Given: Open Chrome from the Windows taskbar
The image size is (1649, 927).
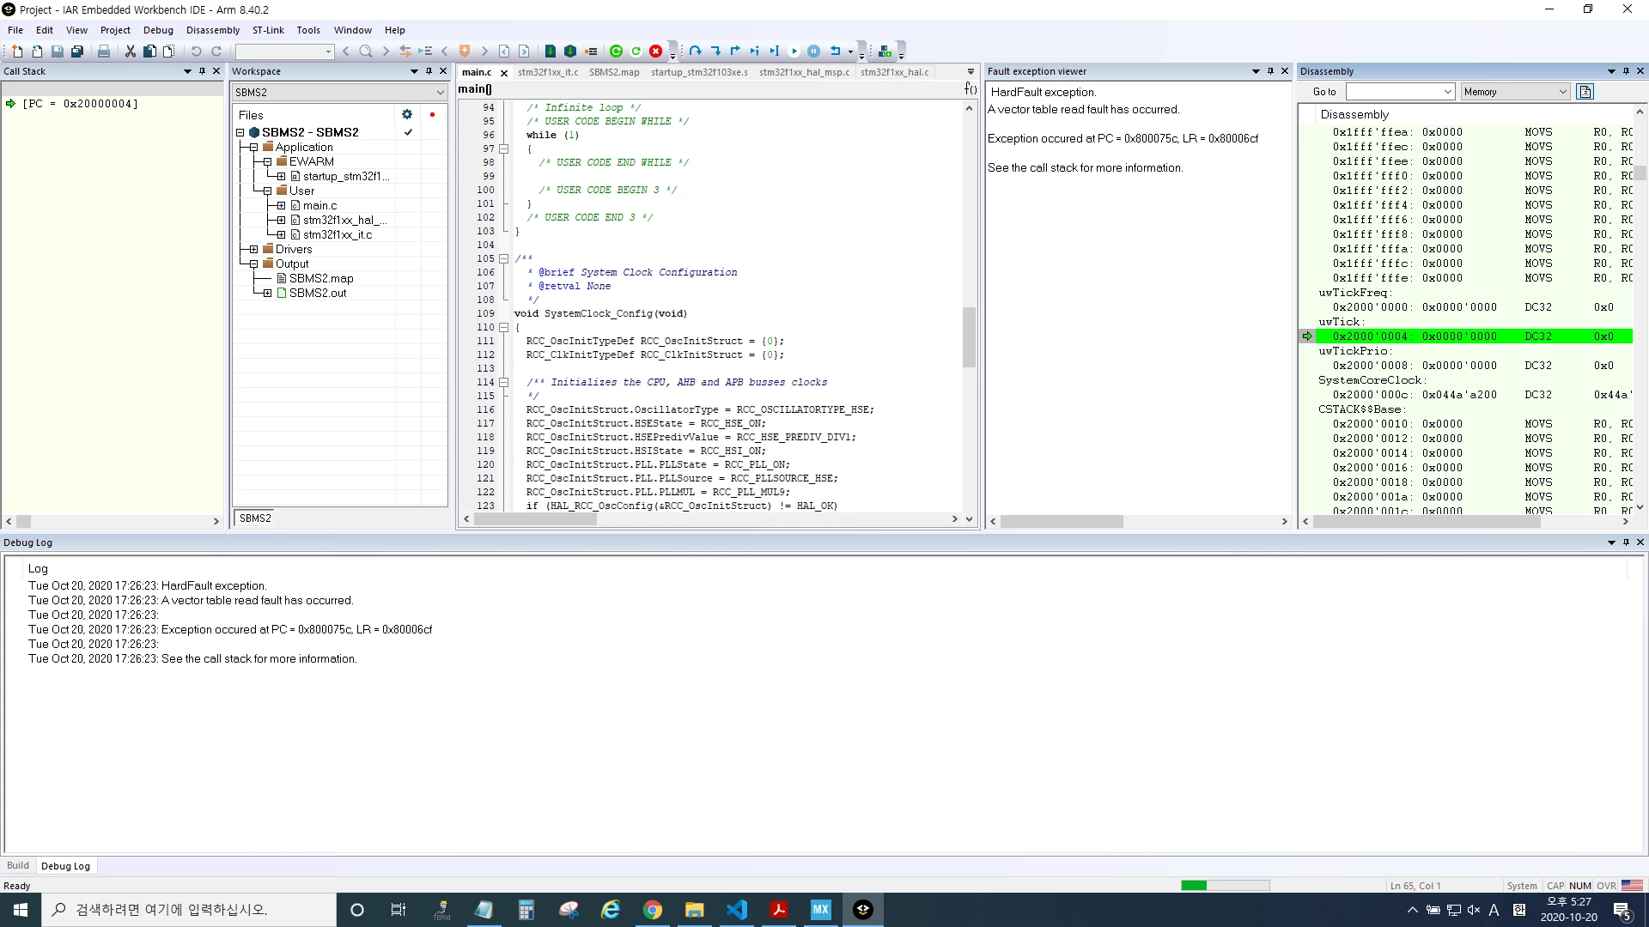Looking at the screenshot, I should click(x=653, y=910).
